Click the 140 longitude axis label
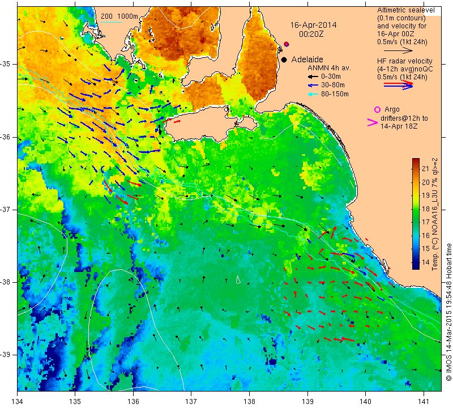 (365, 402)
